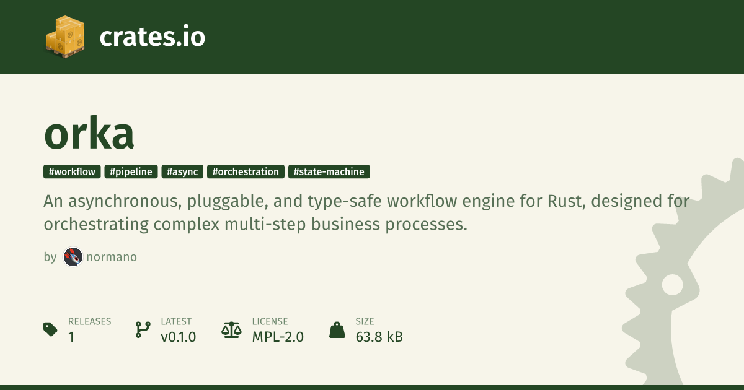Click the MPL-2.0 license value
This screenshot has width=744, height=390.
click(278, 337)
